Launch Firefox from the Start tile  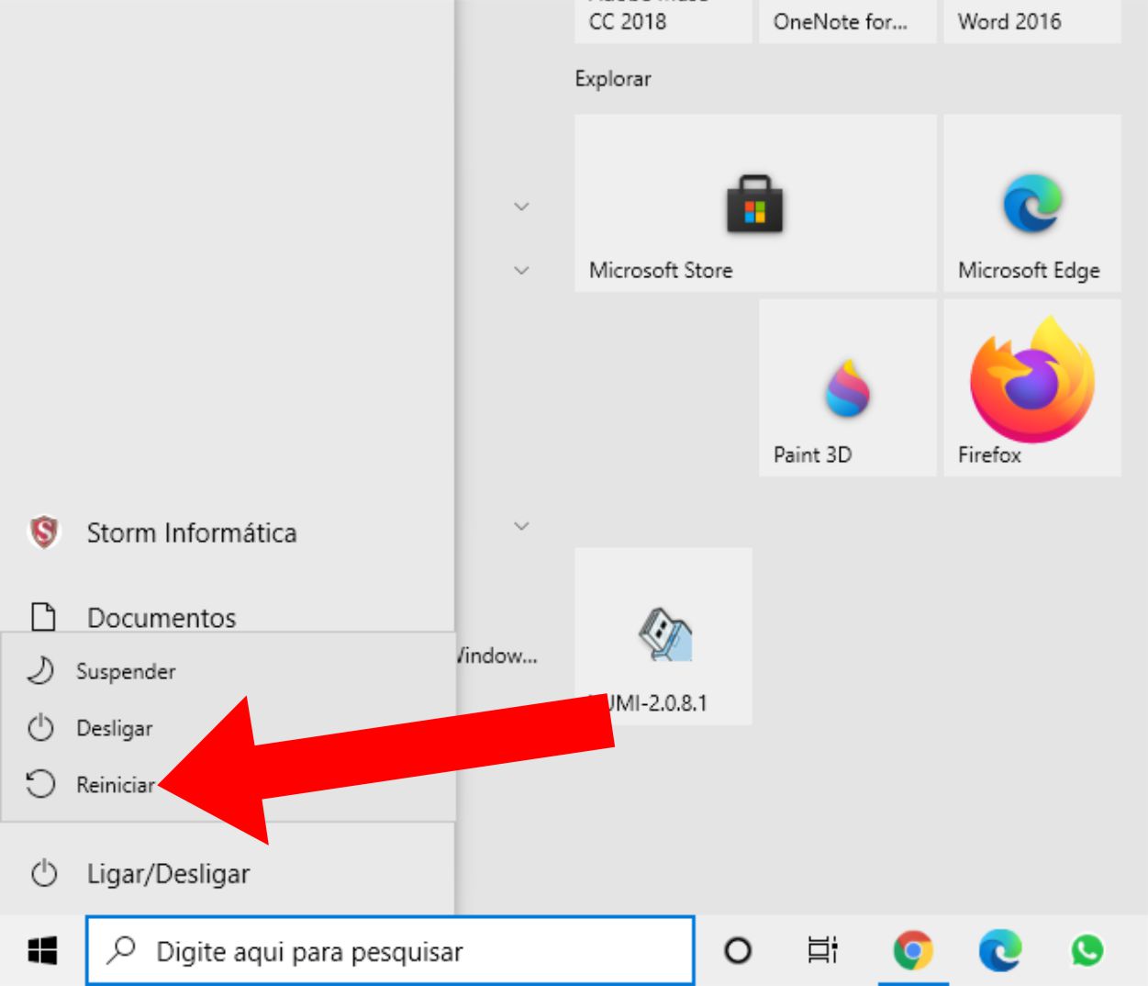(1032, 387)
